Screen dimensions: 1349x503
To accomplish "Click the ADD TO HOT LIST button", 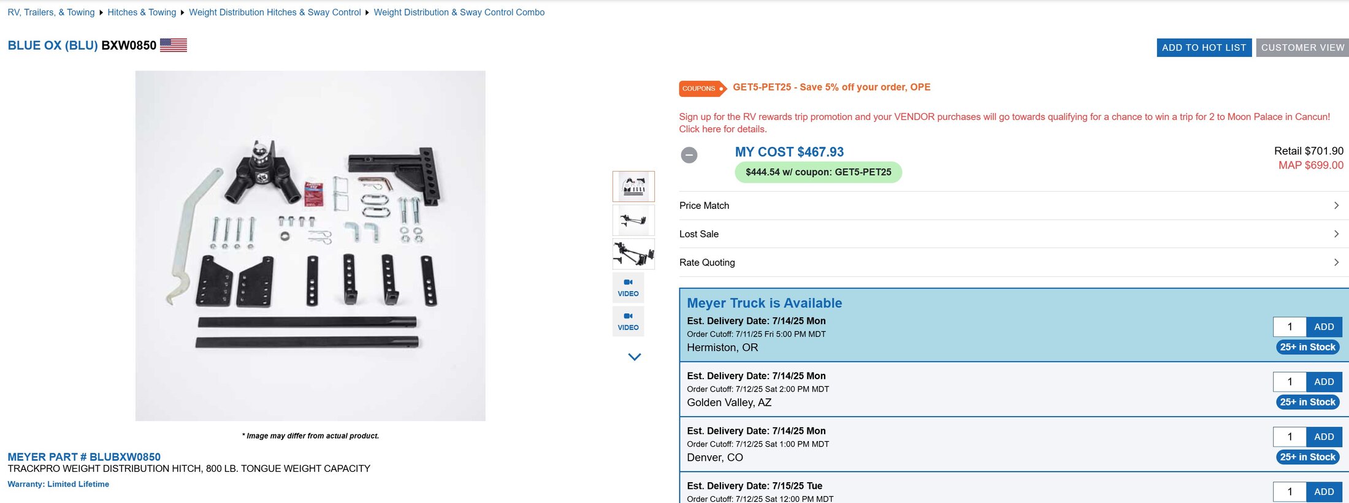I will 1204,48.
